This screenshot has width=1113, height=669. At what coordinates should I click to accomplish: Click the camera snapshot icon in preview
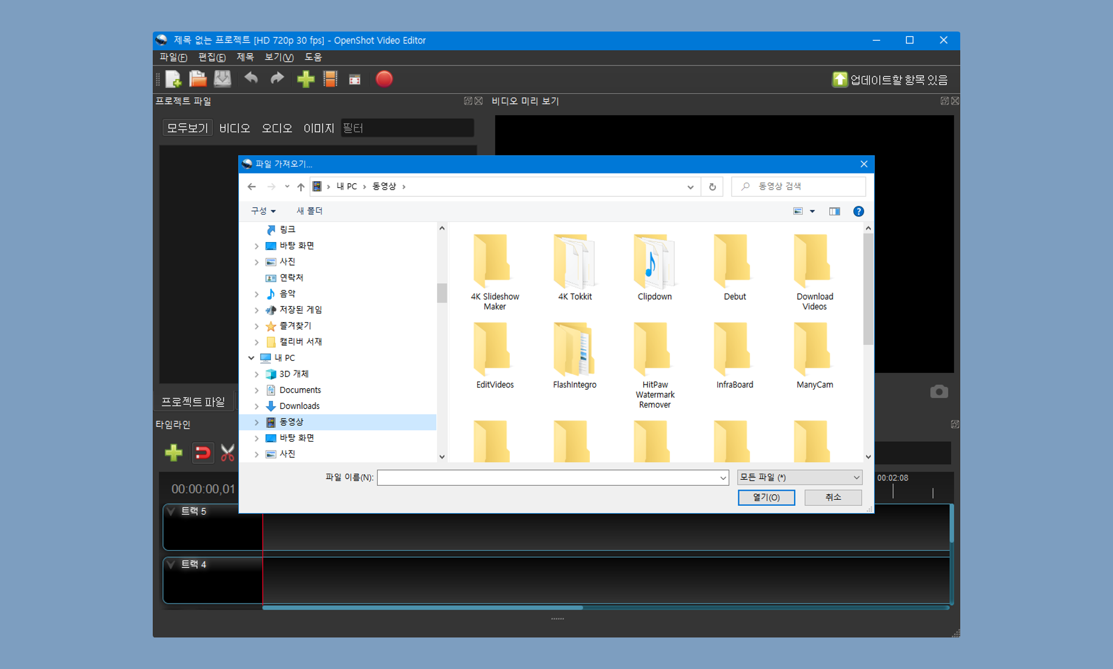tap(939, 392)
